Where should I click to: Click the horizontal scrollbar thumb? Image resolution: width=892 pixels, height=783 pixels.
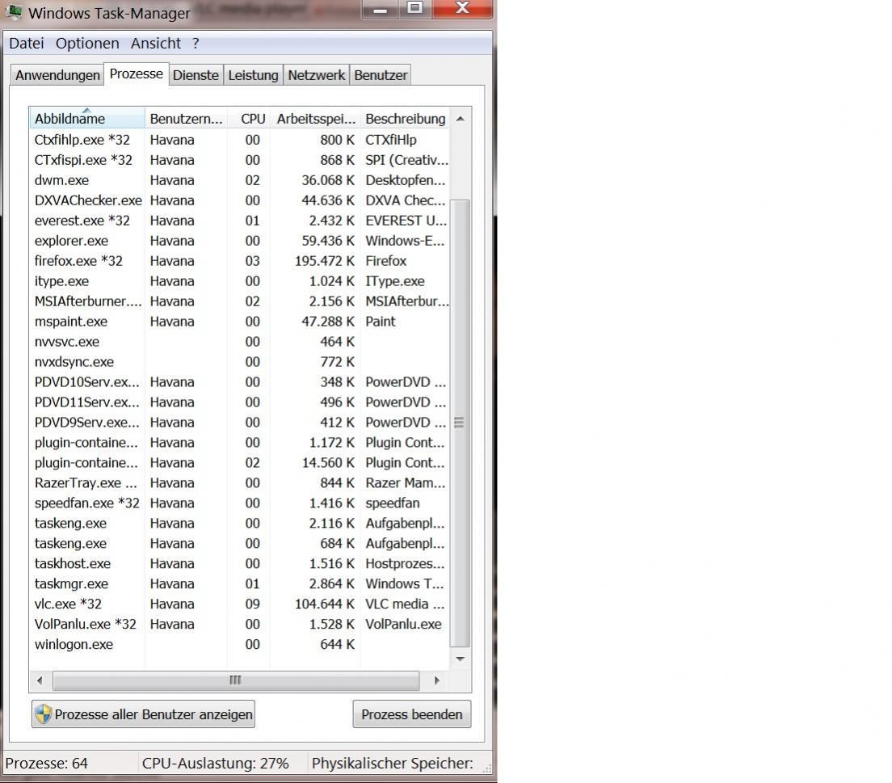(x=235, y=680)
